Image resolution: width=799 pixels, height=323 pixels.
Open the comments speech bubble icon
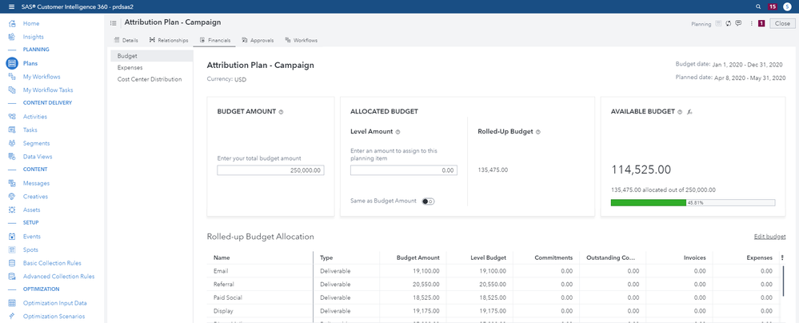[737, 23]
